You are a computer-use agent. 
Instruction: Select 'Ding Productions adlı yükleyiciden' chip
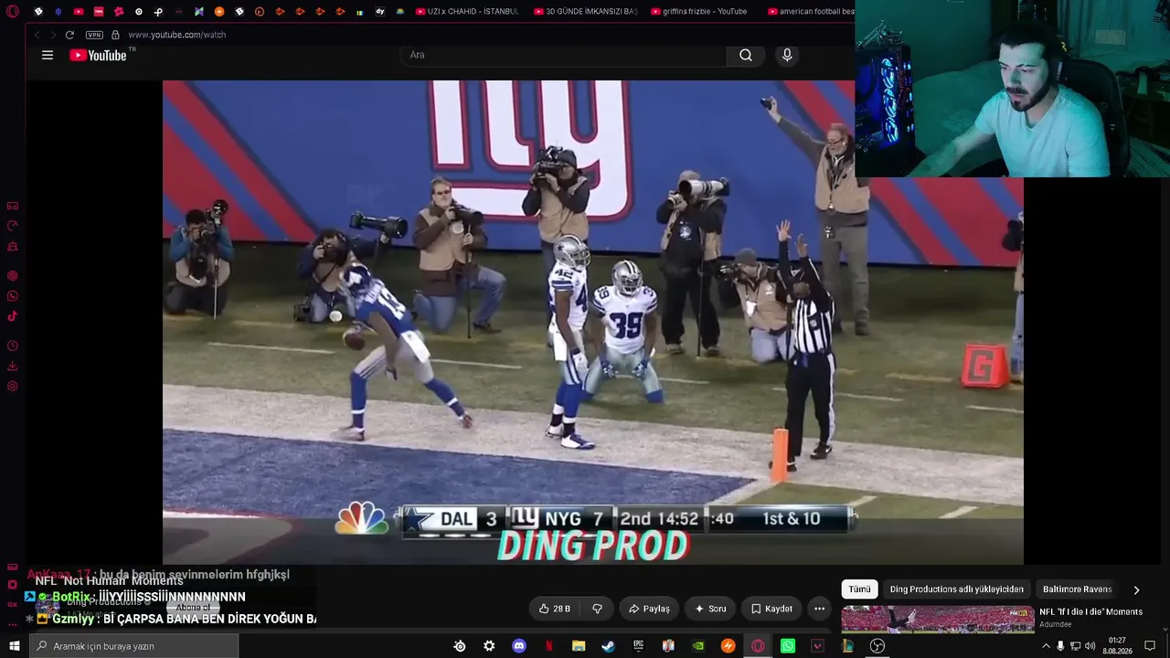click(x=956, y=589)
